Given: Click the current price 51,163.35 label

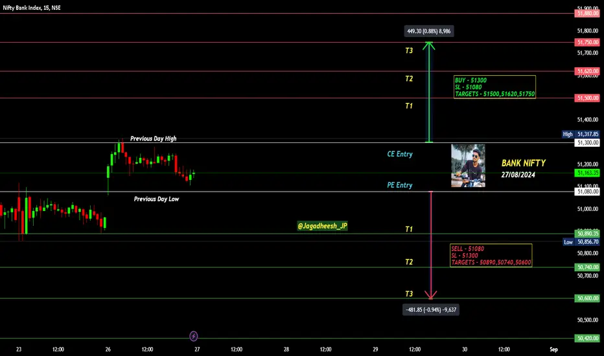Looking at the screenshot, I should [x=587, y=173].
